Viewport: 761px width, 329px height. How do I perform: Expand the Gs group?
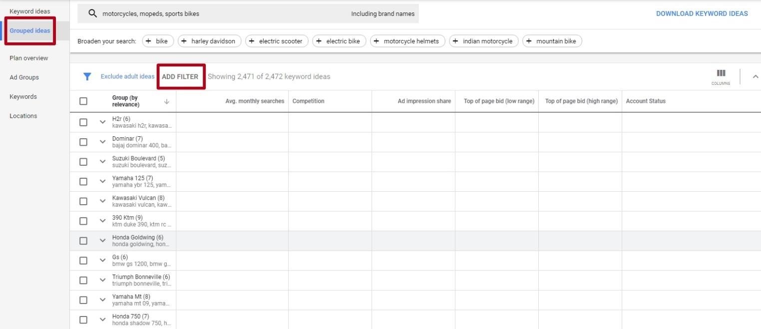tap(102, 260)
